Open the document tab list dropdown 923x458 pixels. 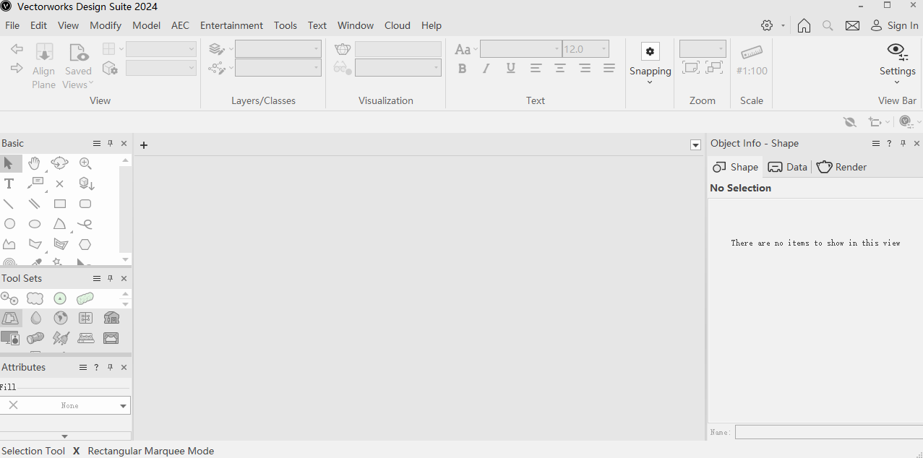(x=695, y=145)
